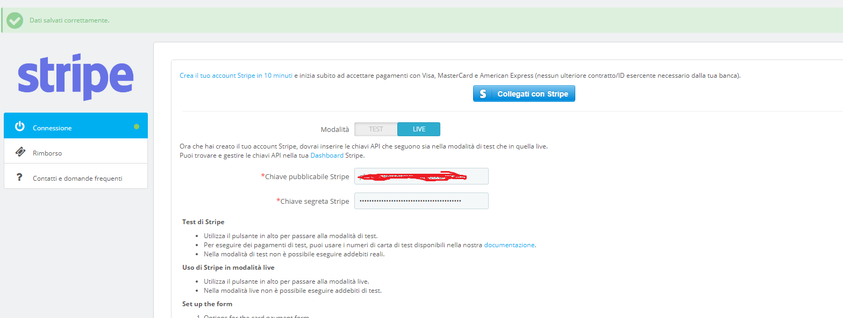Viewport: 843px width, 318px height.
Task: Switch Modalità to LIVE
Action: (419, 129)
